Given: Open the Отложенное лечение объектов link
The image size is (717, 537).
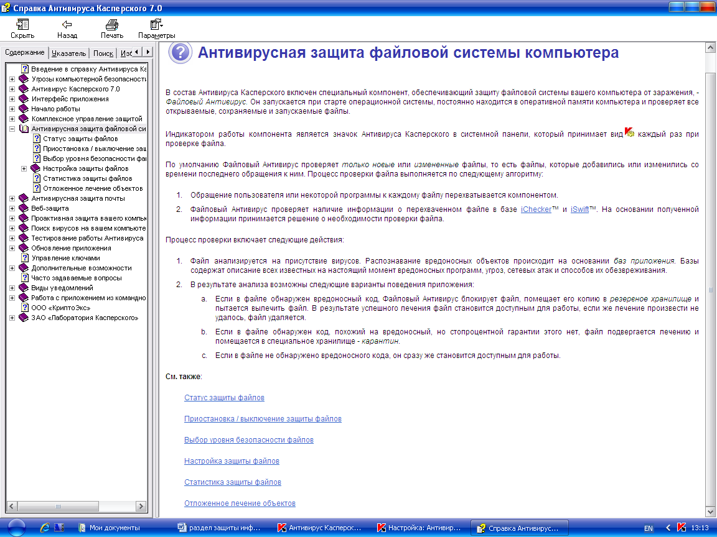Looking at the screenshot, I should (240, 503).
